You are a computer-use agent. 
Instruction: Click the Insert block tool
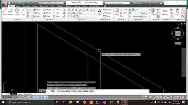116,12
